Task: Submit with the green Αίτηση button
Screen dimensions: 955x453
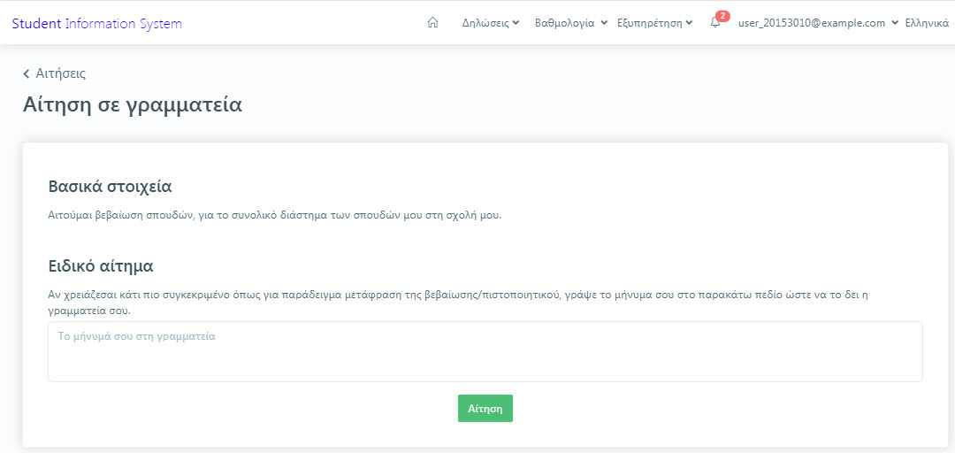Action: pos(485,409)
